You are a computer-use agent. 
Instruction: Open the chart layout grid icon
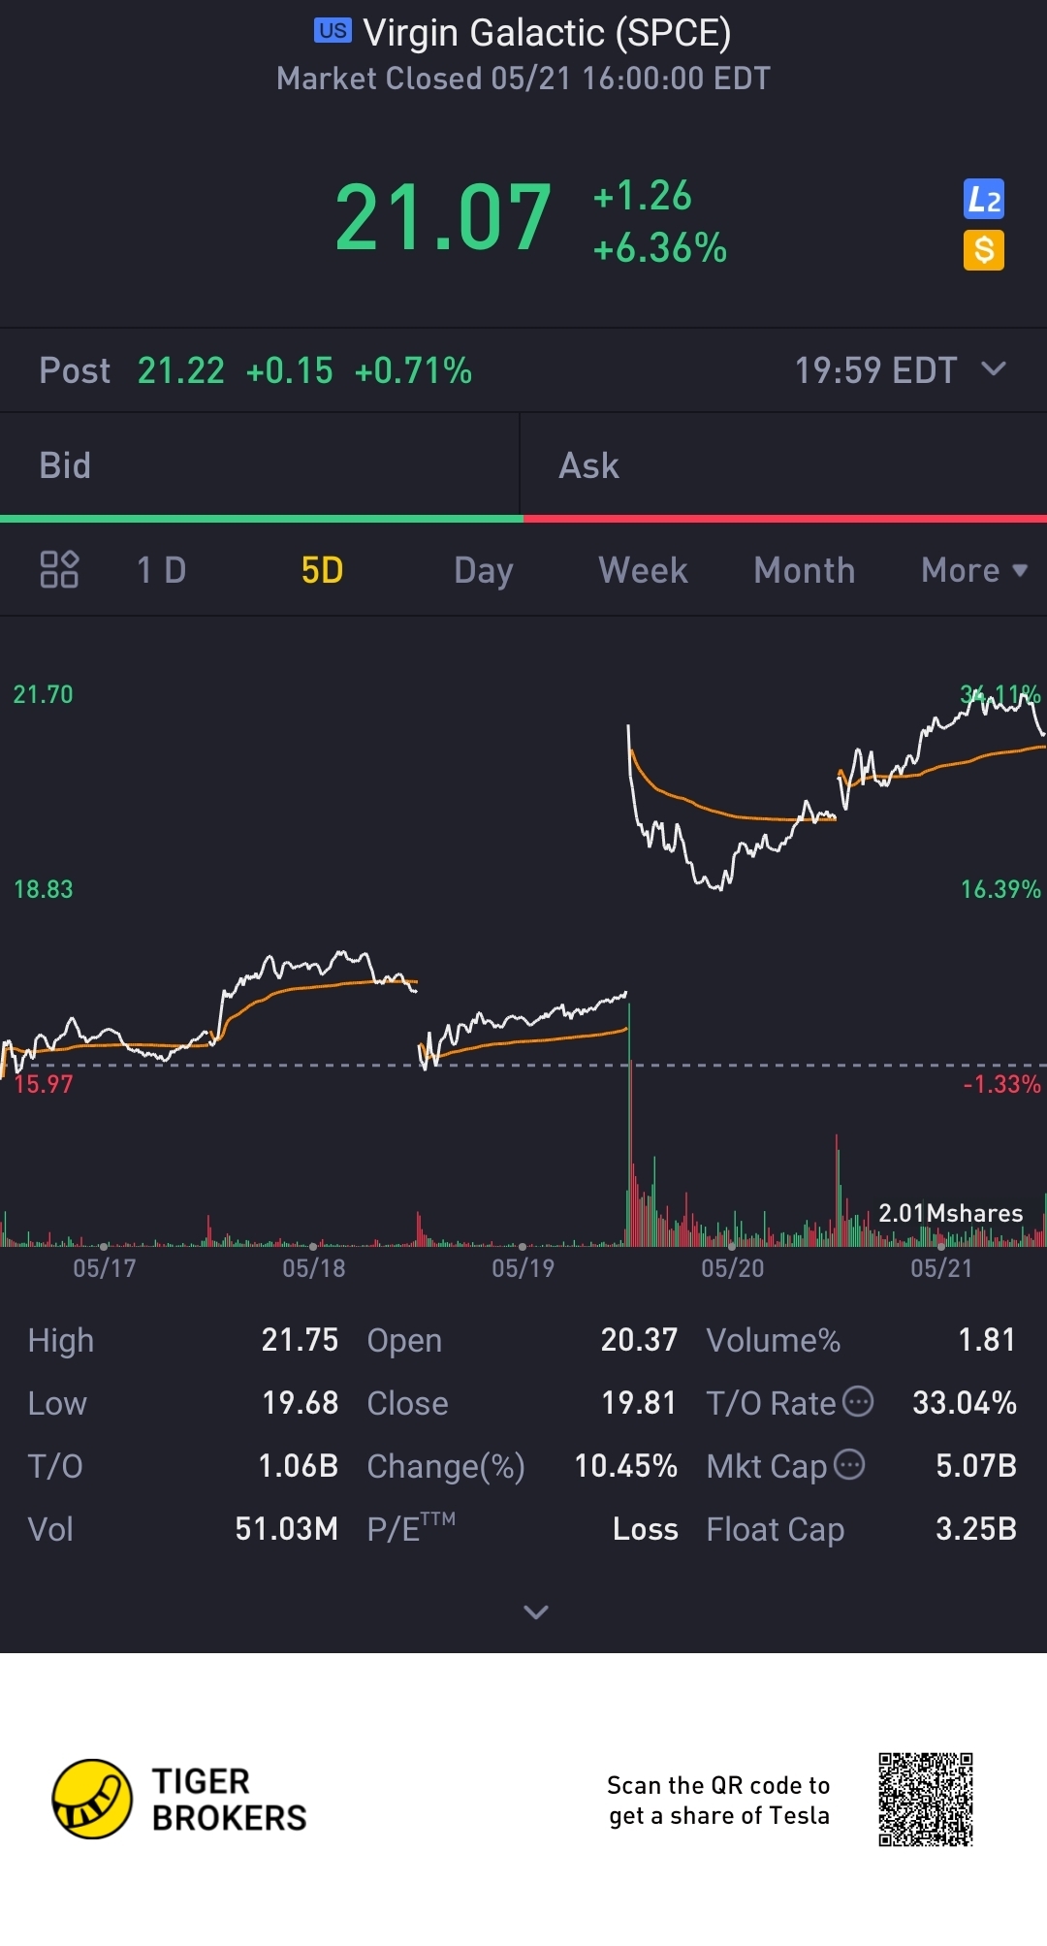coord(59,569)
